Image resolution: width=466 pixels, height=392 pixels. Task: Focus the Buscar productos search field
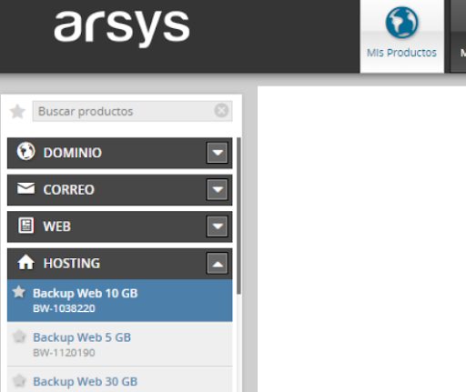(132, 111)
